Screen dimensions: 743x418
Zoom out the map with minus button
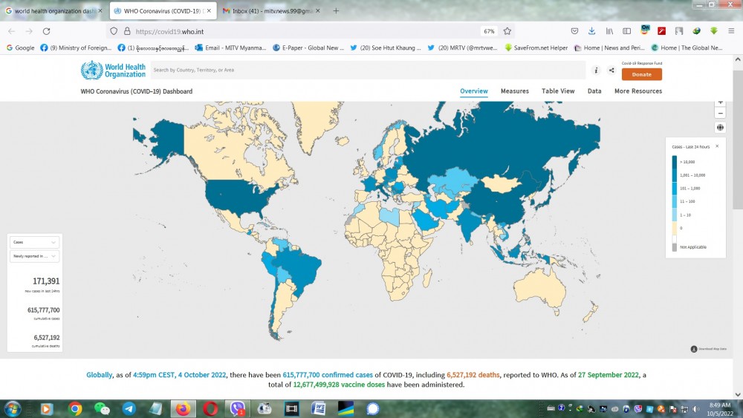pos(720,113)
